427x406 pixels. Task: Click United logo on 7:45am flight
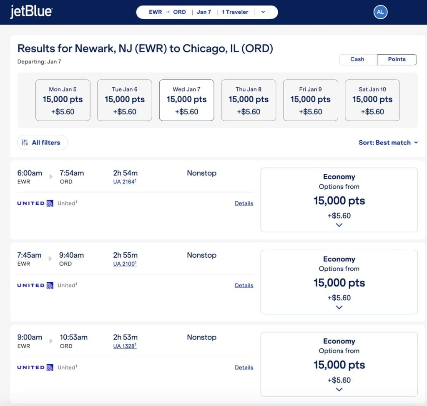pyautogui.click(x=35, y=285)
